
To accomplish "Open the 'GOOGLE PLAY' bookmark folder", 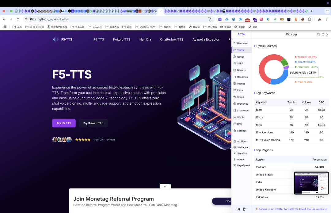I will coord(145,27).
